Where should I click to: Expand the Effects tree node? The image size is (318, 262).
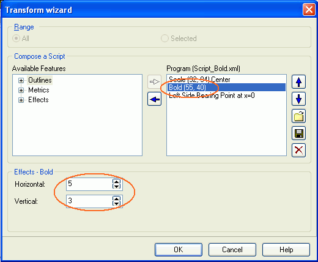pos(21,100)
